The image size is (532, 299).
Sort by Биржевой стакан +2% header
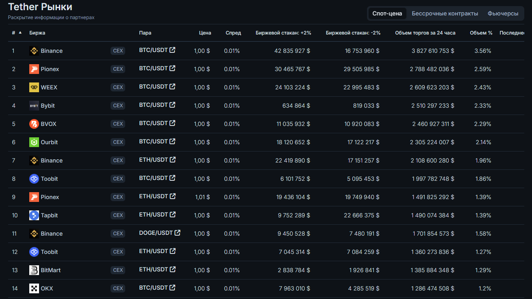click(283, 33)
